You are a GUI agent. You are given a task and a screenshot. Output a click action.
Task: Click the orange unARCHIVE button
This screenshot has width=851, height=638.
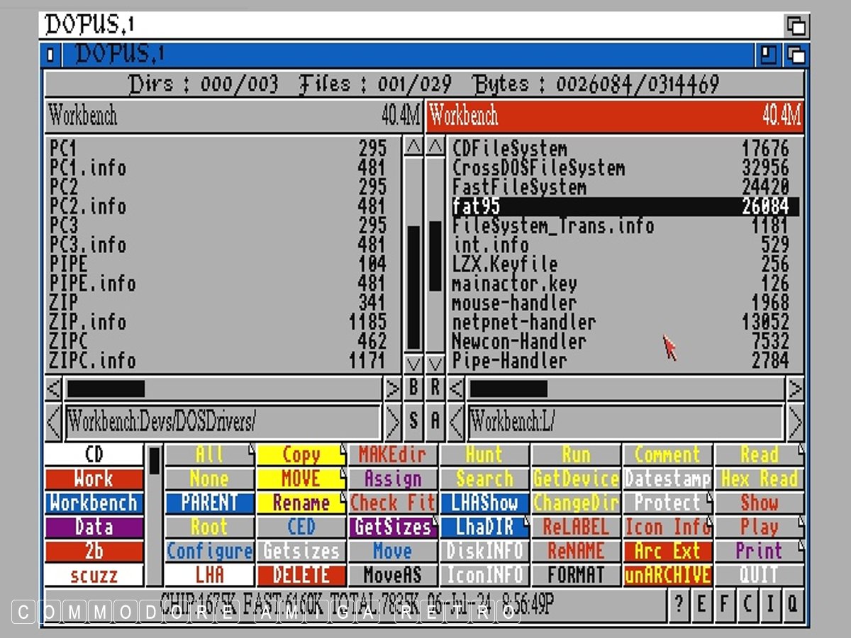pyautogui.click(x=667, y=575)
